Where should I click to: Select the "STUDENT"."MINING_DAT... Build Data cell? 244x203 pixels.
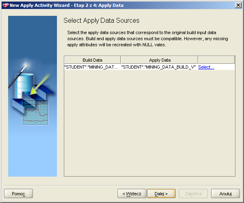[92, 67]
